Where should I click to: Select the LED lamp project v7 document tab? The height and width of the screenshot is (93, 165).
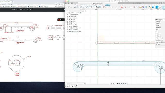click(x=98, y=3)
